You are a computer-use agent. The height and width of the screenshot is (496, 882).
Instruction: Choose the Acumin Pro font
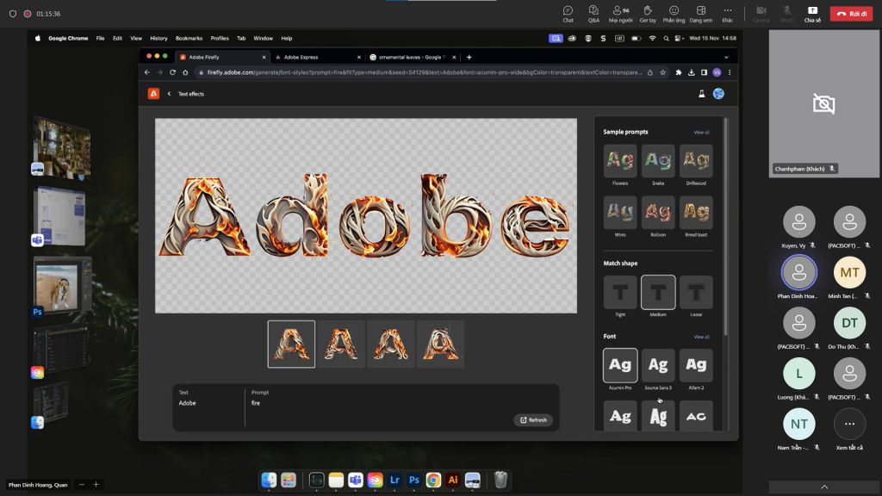click(x=620, y=365)
